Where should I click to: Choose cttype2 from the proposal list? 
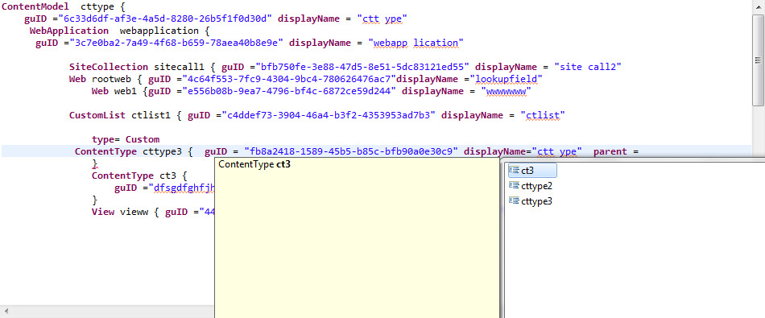(x=531, y=186)
